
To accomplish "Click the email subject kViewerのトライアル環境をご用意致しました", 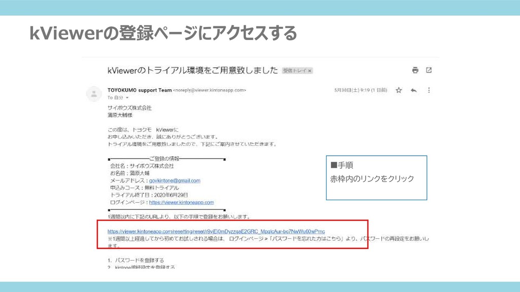I will (x=192, y=70).
